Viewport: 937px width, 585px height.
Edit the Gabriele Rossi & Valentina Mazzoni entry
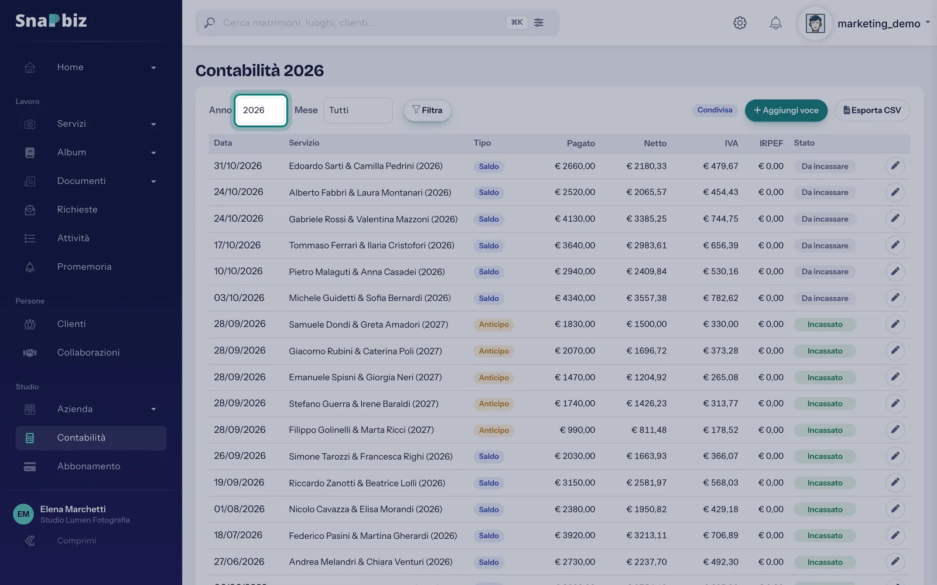pos(895,219)
